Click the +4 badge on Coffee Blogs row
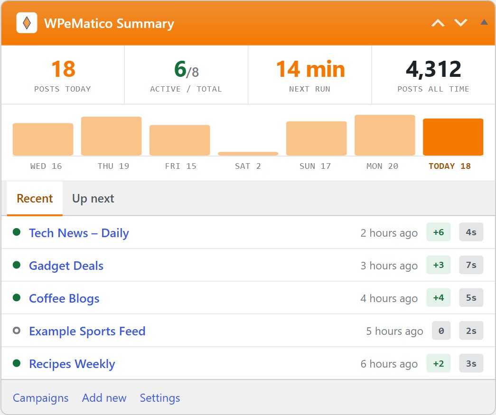The height and width of the screenshot is (415, 496). (x=439, y=297)
